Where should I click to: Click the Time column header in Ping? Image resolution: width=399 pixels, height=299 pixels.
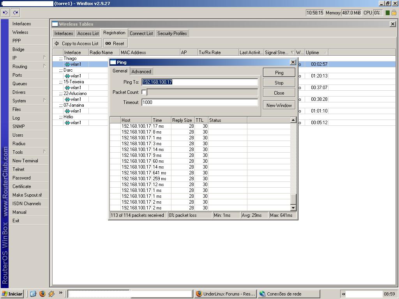click(161, 120)
